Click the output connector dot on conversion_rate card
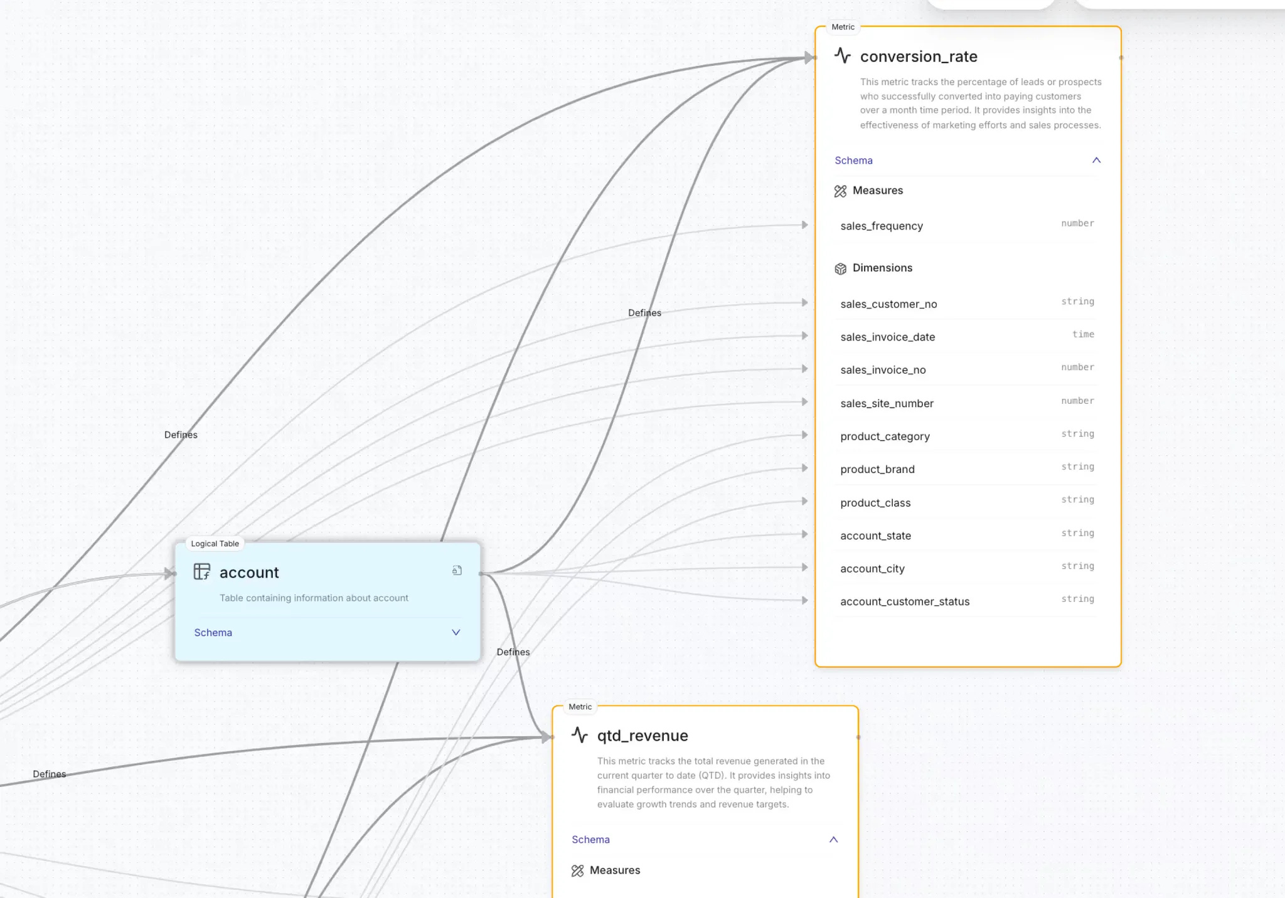The width and height of the screenshot is (1285, 898). (1121, 58)
